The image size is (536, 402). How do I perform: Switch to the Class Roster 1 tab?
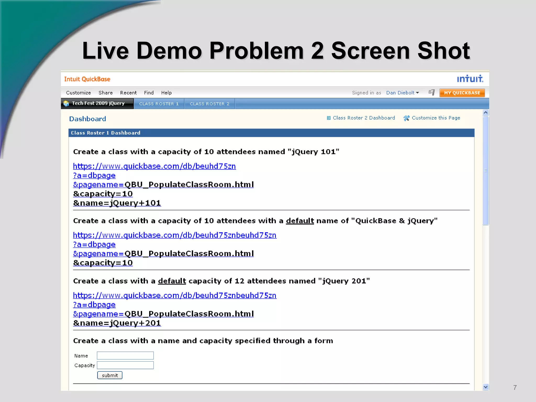159,104
